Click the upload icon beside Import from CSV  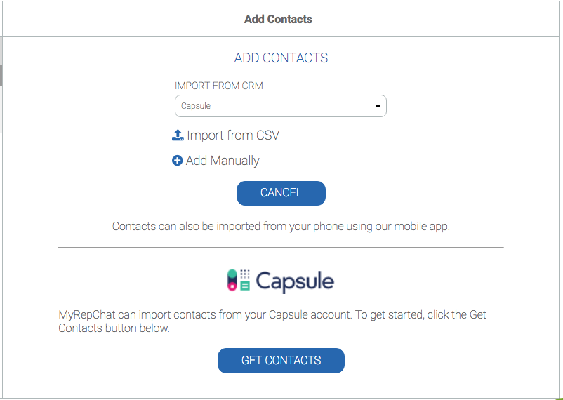[178, 135]
